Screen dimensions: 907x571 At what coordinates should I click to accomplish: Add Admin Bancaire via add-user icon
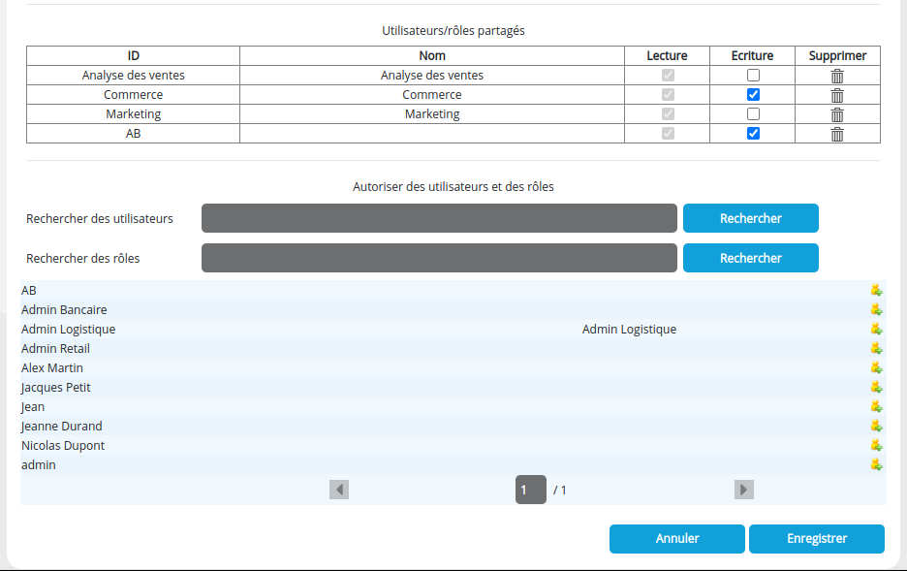point(876,310)
